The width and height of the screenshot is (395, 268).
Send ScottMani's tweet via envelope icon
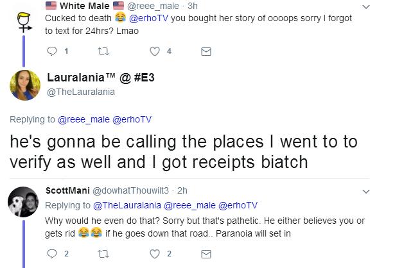click(x=206, y=255)
